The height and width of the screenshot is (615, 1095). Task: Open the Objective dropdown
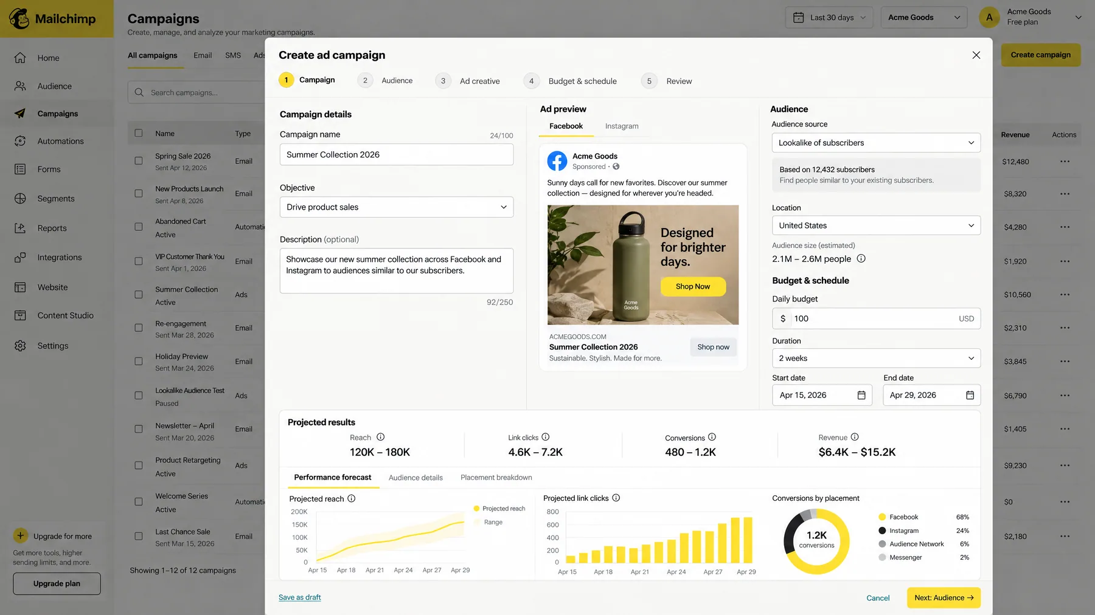397,207
